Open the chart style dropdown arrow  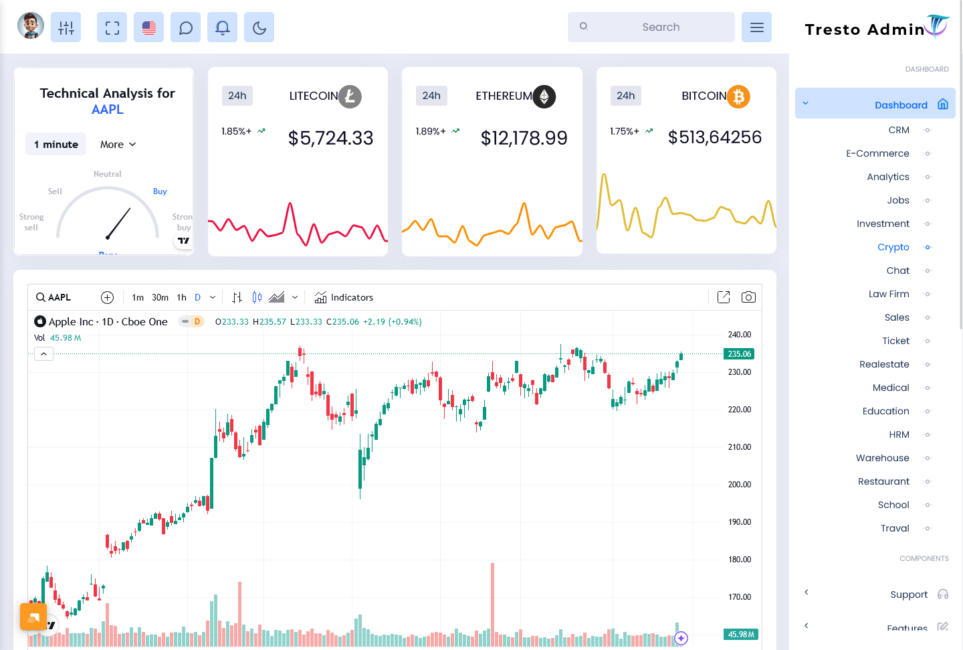pyautogui.click(x=295, y=297)
